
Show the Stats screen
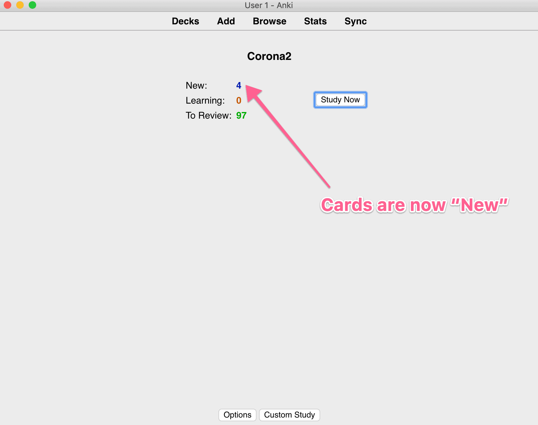[x=315, y=21]
